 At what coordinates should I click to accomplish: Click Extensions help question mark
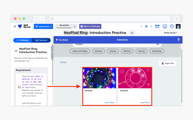[178, 40]
